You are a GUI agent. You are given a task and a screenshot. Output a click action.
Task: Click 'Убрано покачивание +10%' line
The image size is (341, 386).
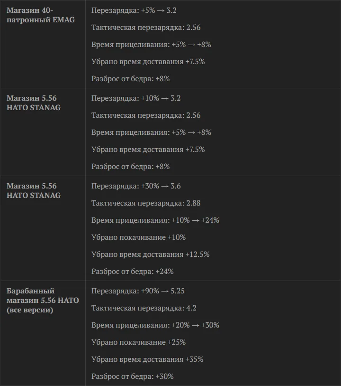pyautogui.click(x=139, y=237)
